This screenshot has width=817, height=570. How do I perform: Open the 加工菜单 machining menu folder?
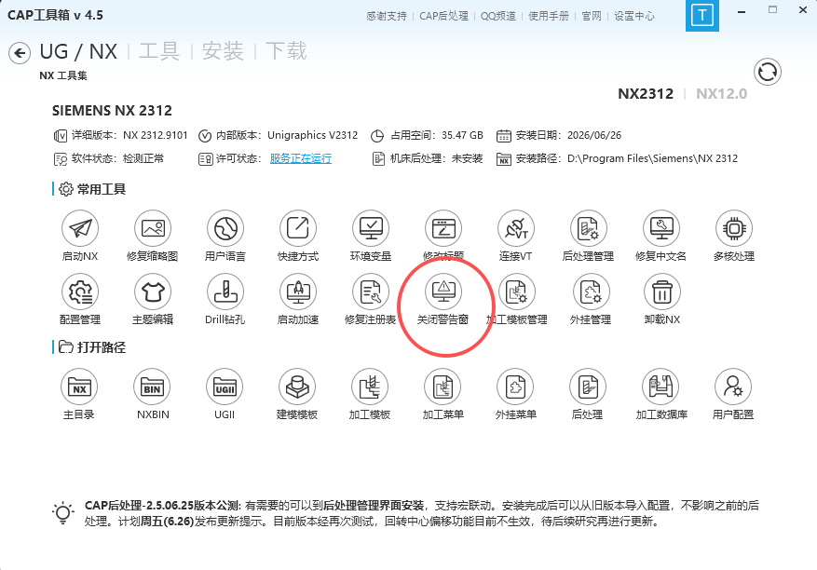(443, 387)
